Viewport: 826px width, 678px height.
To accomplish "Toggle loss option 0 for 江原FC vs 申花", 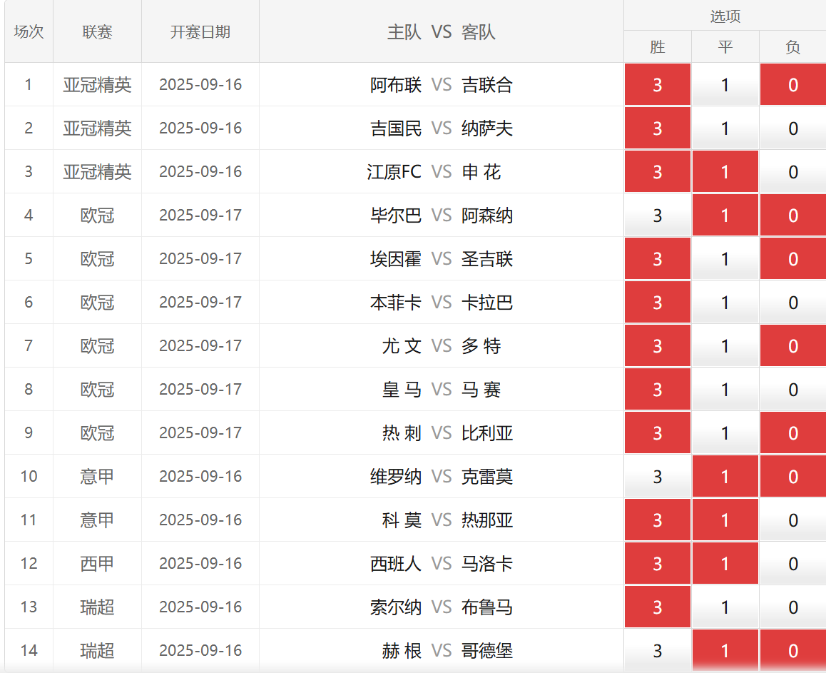I will (792, 171).
